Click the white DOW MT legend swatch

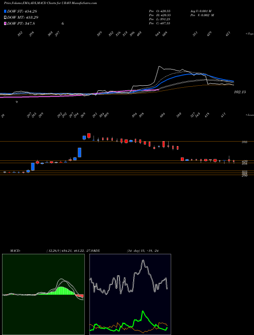(5, 17)
